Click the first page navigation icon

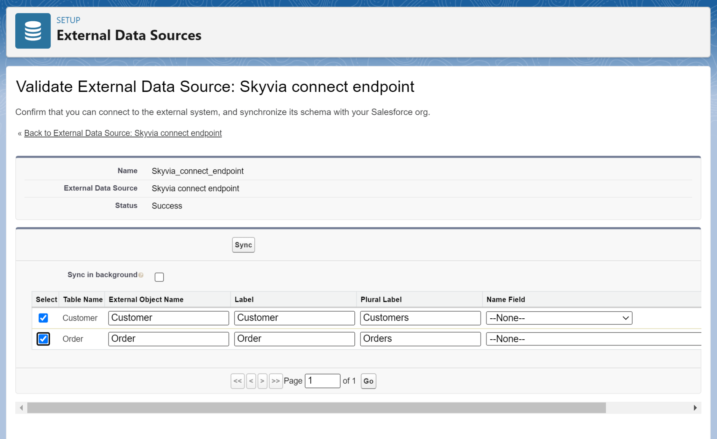[x=238, y=381]
